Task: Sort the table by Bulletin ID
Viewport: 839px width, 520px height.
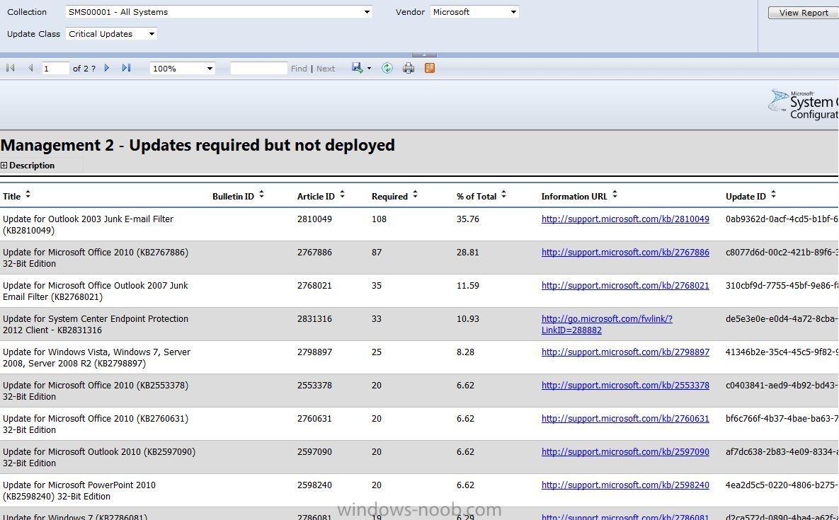Action: [x=262, y=195]
